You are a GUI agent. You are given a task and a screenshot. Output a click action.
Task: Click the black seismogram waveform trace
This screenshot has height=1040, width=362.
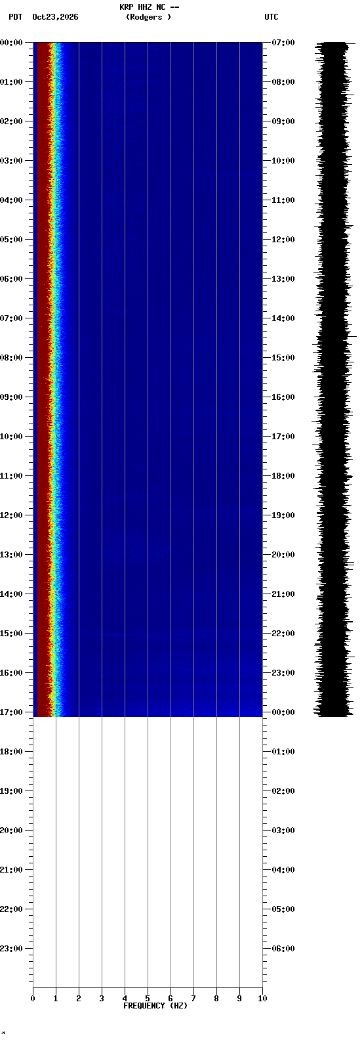point(334,379)
